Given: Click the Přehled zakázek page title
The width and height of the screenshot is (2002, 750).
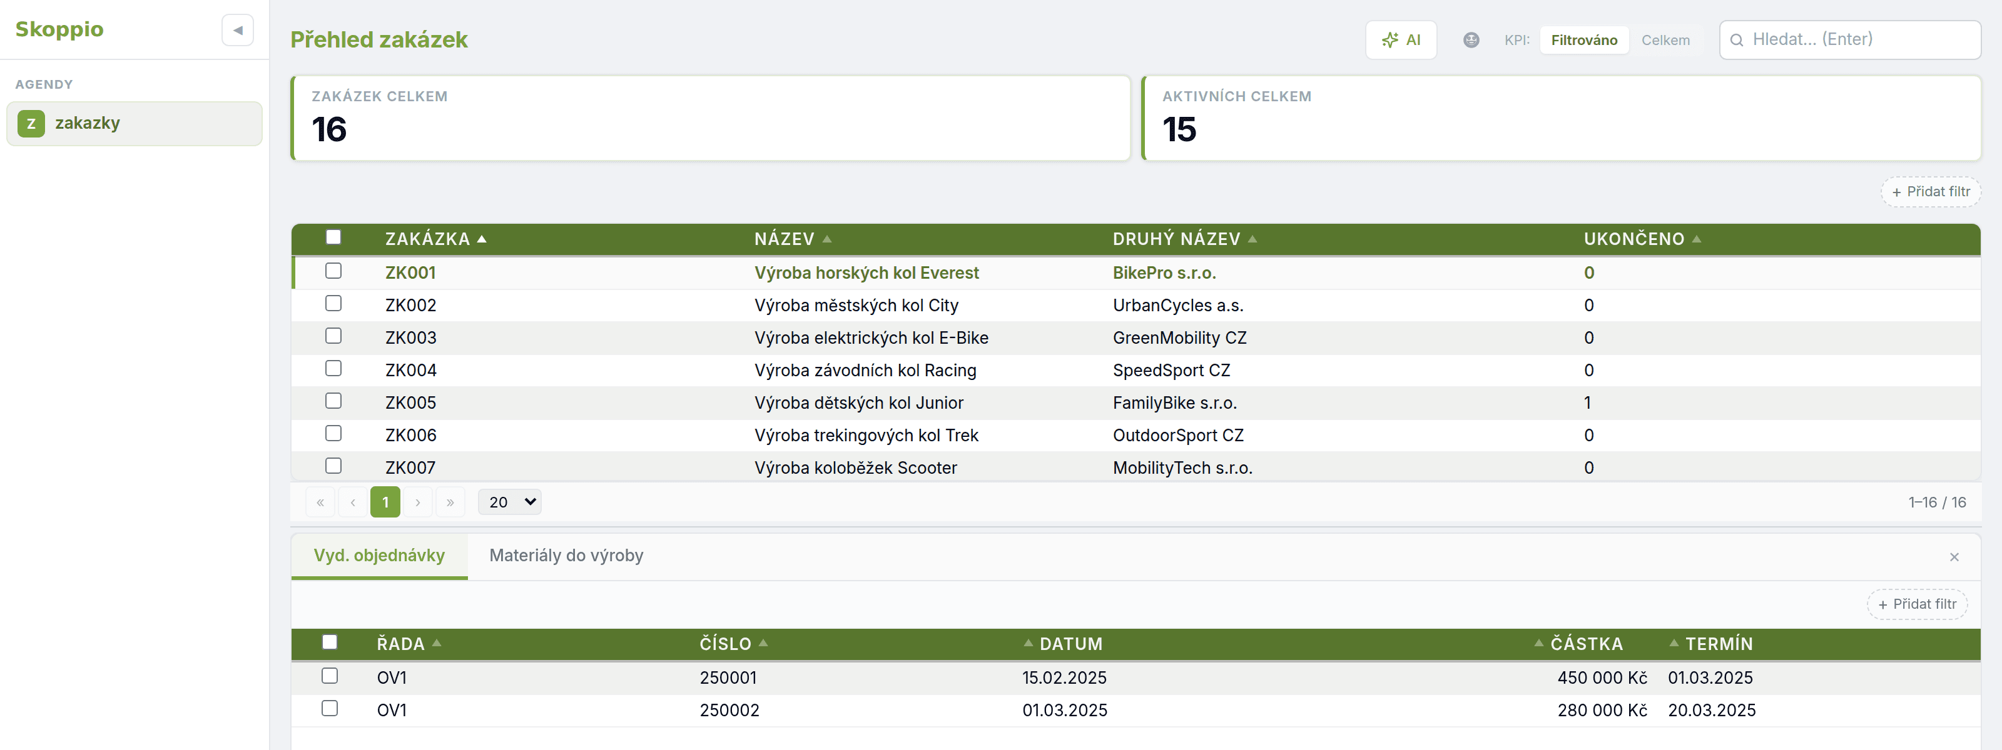Looking at the screenshot, I should tap(379, 39).
